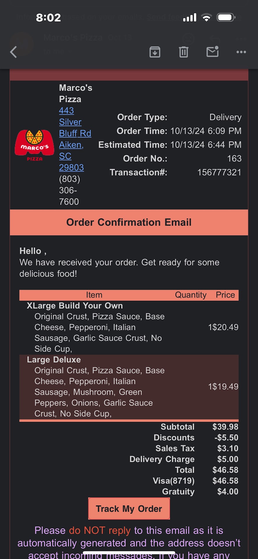Go back using the left chevron
The height and width of the screenshot is (559, 258).
tap(13, 52)
